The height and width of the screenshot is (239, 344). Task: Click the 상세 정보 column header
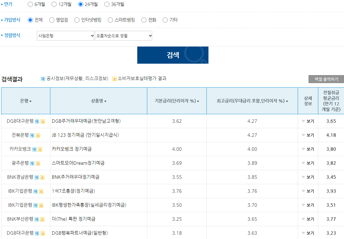(x=308, y=101)
